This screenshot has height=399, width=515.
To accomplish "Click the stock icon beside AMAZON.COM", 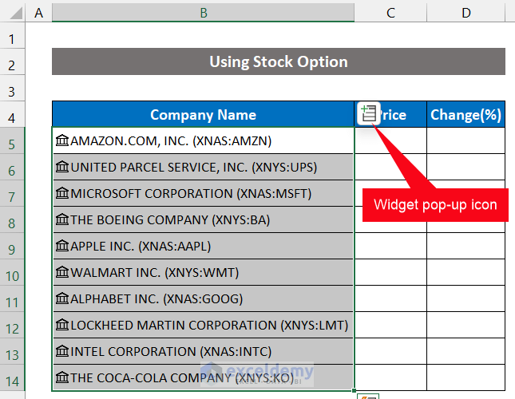I will [62, 141].
